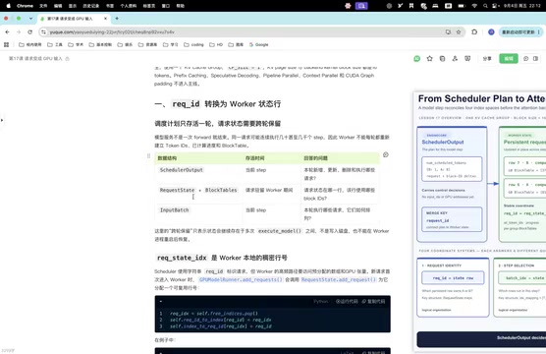Screen dimensions: 546x354
Task: Open the RequestState.add_request() link
Action: (x=339, y=279)
